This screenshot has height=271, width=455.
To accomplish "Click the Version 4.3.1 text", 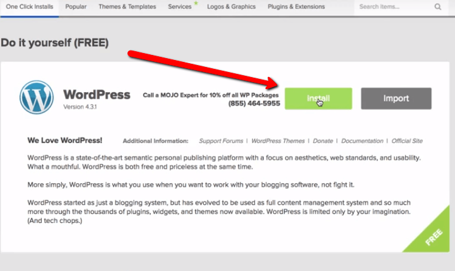I will (x=80, y=107).
